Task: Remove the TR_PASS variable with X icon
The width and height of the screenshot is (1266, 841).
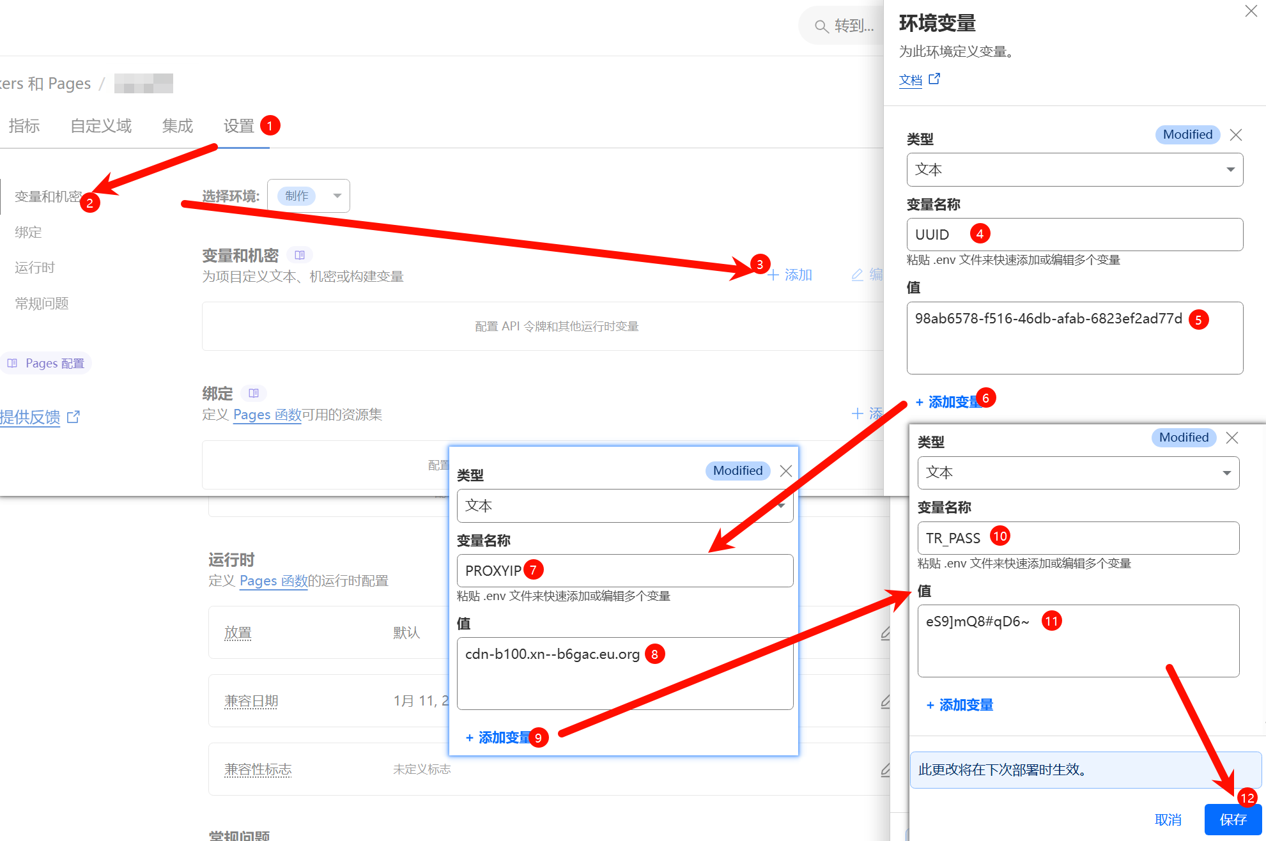Action: 1232,438
